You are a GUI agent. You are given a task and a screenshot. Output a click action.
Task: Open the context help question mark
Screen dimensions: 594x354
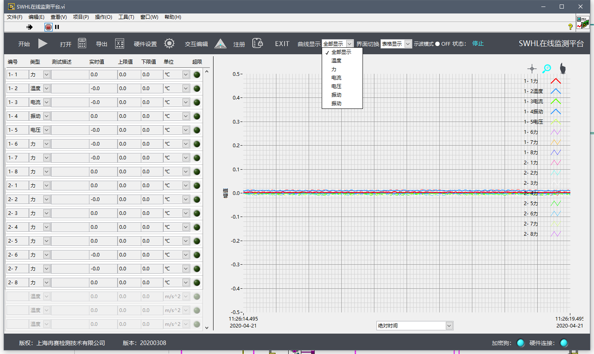570,27
